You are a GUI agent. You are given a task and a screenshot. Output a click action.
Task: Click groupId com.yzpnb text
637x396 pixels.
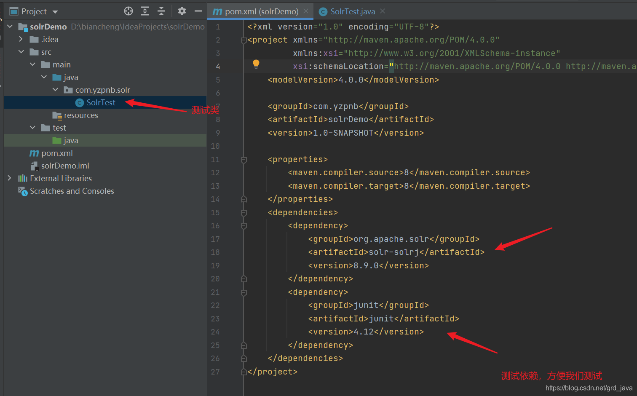click(x=336, y=106)
